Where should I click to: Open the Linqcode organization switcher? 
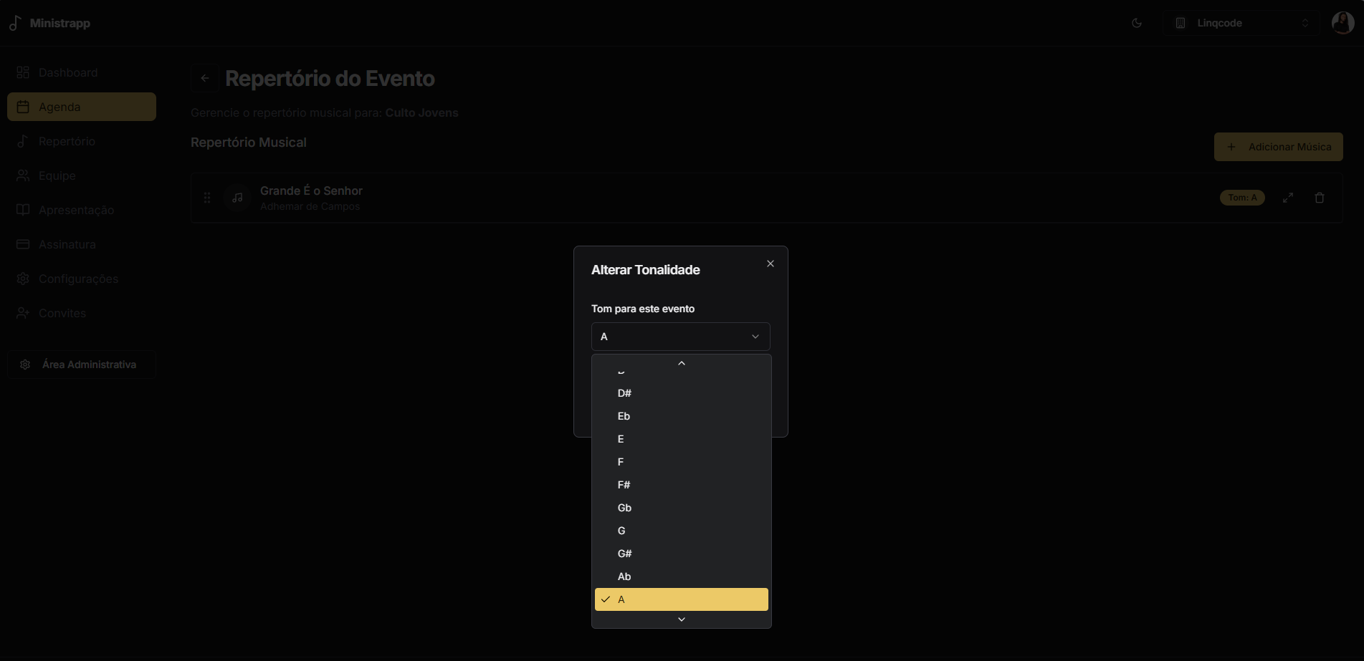[1241, 23]
